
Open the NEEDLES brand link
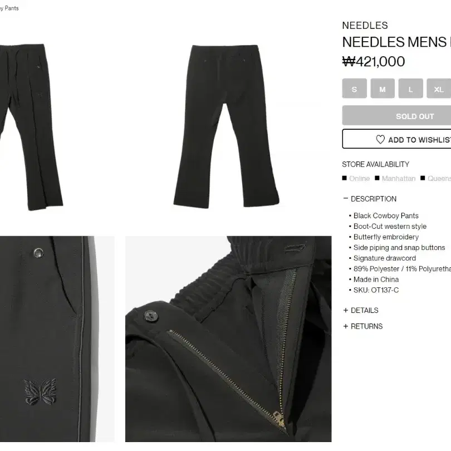point(365,25)
